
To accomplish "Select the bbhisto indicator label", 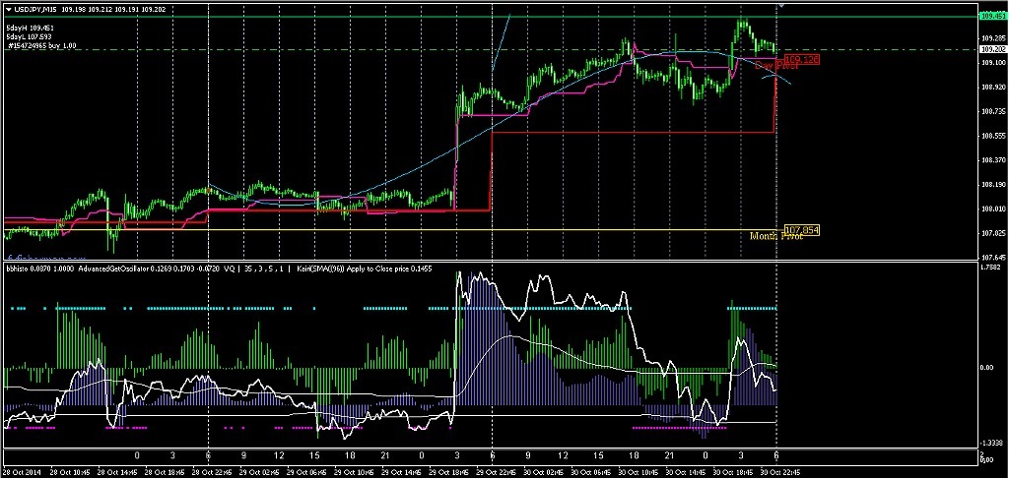I will pyautogui.click(x=18, y=267).
